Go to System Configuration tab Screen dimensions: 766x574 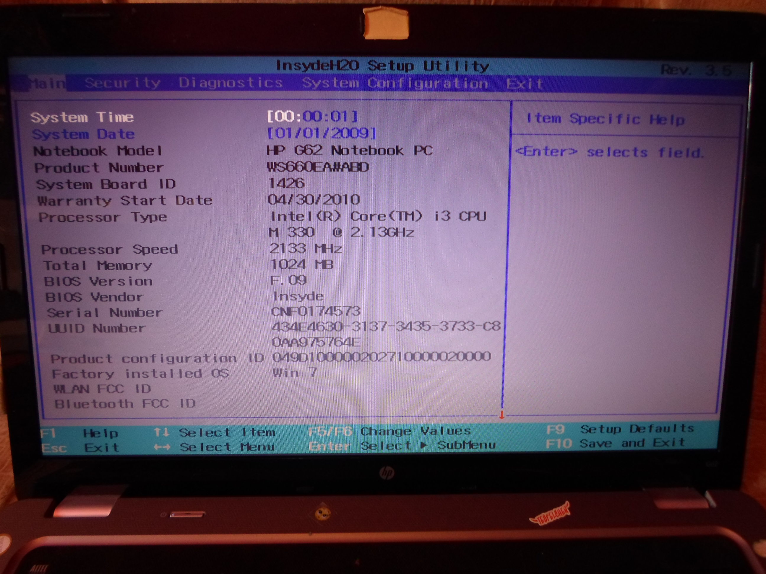click(395, 83)
